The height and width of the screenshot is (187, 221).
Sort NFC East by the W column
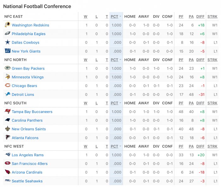click(86, 17)
